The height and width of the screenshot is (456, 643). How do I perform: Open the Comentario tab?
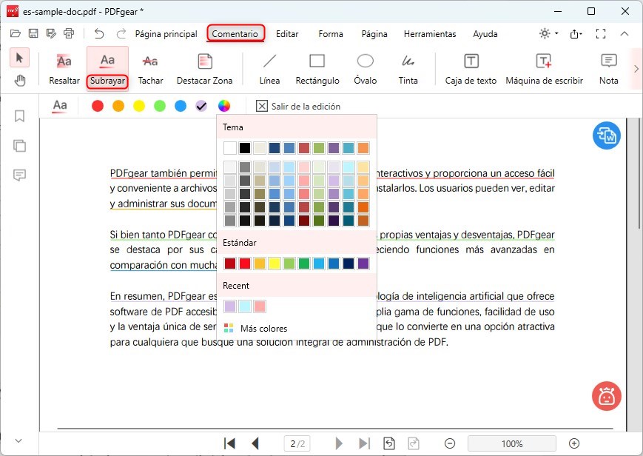pyautogui.click(x=235, y=33)
